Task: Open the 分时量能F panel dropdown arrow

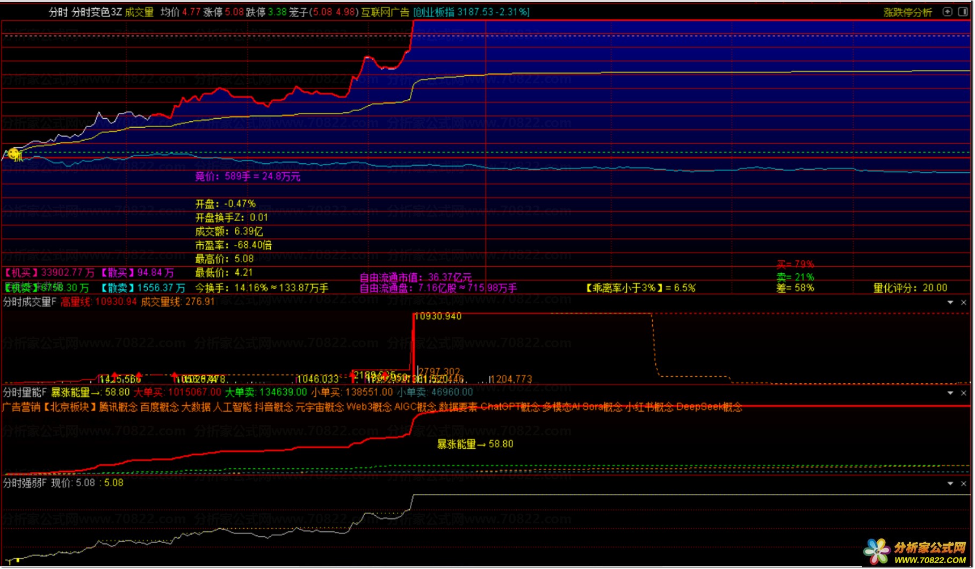Action: [950, 393]
